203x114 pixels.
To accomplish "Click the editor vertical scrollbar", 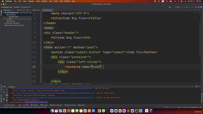I will click(x=200, y=39).
